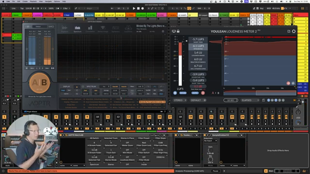310x174 pixels.
Task: Select the Main track header
Action: tap(300, 15)
